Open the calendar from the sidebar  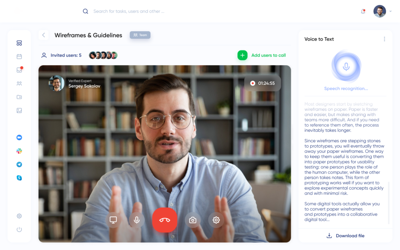pos(19,57)
